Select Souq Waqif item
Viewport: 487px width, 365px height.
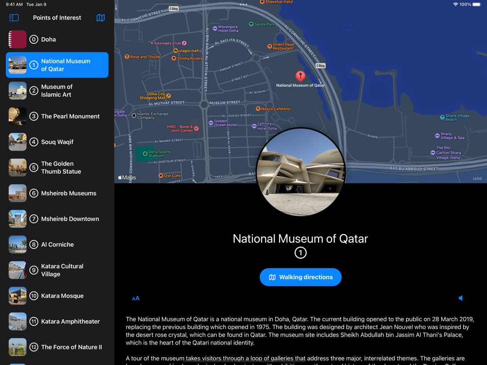point(57,142)
